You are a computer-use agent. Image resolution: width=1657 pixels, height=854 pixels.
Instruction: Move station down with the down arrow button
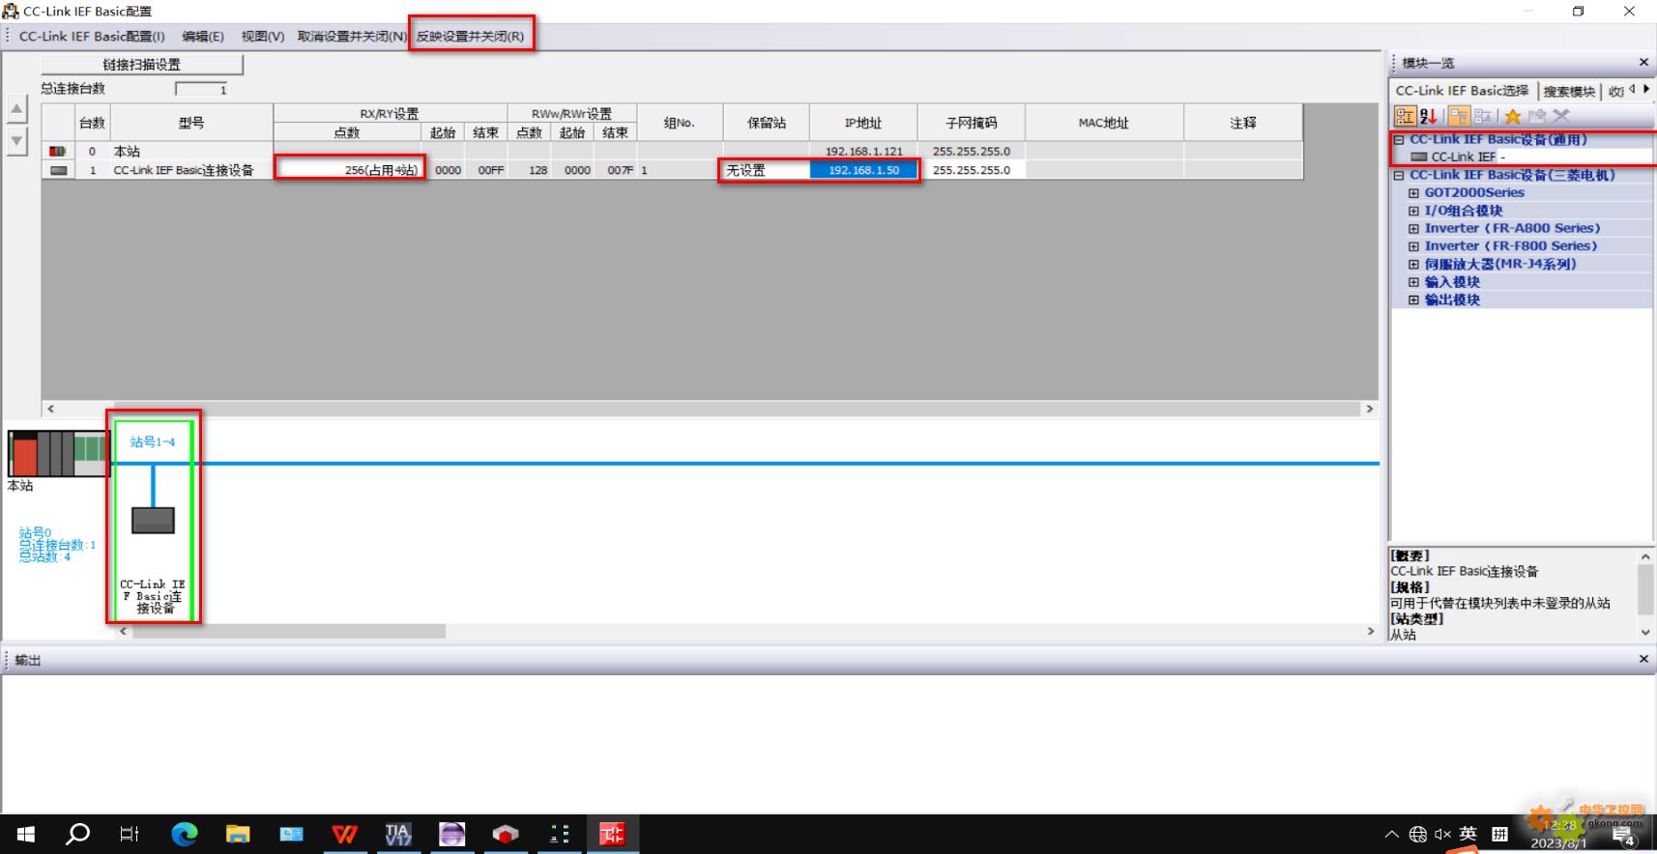coord(17,141)
